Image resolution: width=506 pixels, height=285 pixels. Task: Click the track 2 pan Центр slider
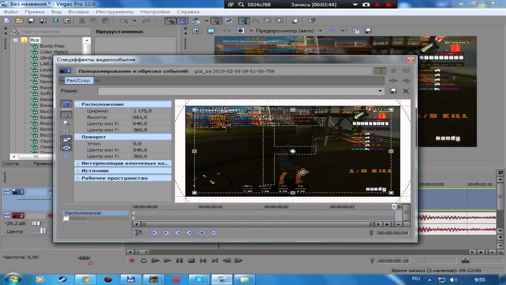(x=43, y=231)
